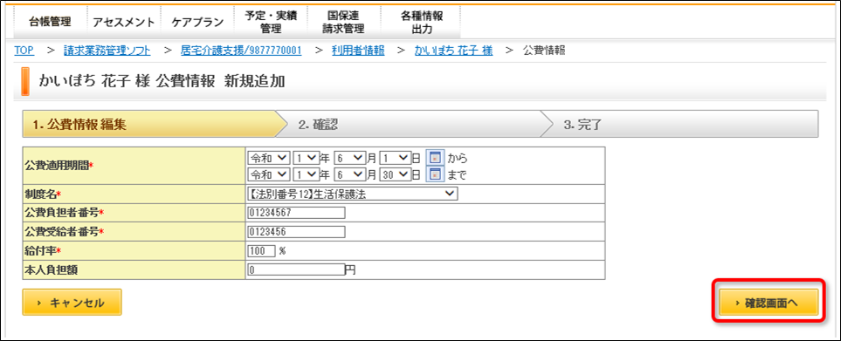
Task: Focus the 公費受給者番号 input field
Action: click(297, 232)
